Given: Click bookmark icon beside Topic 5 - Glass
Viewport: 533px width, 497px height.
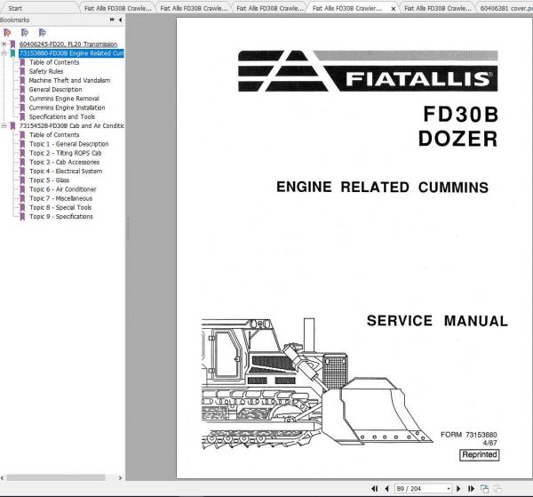Looking at the screenshot, I should pyautogui.click(x=22, y=180).
